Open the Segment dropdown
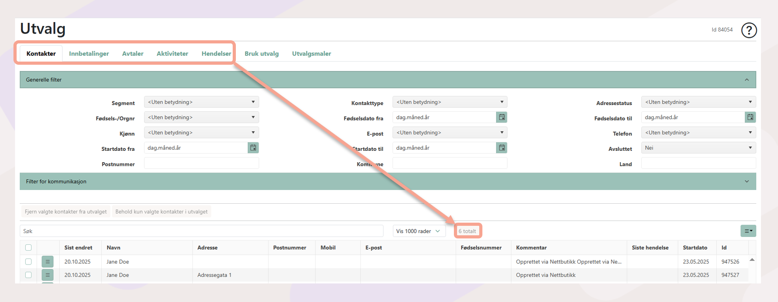Image resolution: width=778 pixels, height=302 pixels. 201,102
